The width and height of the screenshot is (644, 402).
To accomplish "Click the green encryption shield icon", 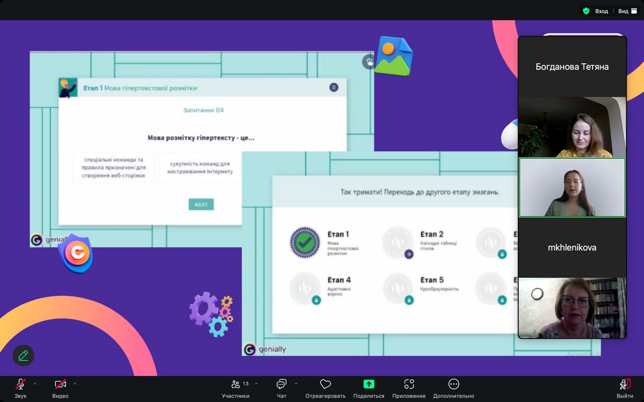I will tap(586, 11).
